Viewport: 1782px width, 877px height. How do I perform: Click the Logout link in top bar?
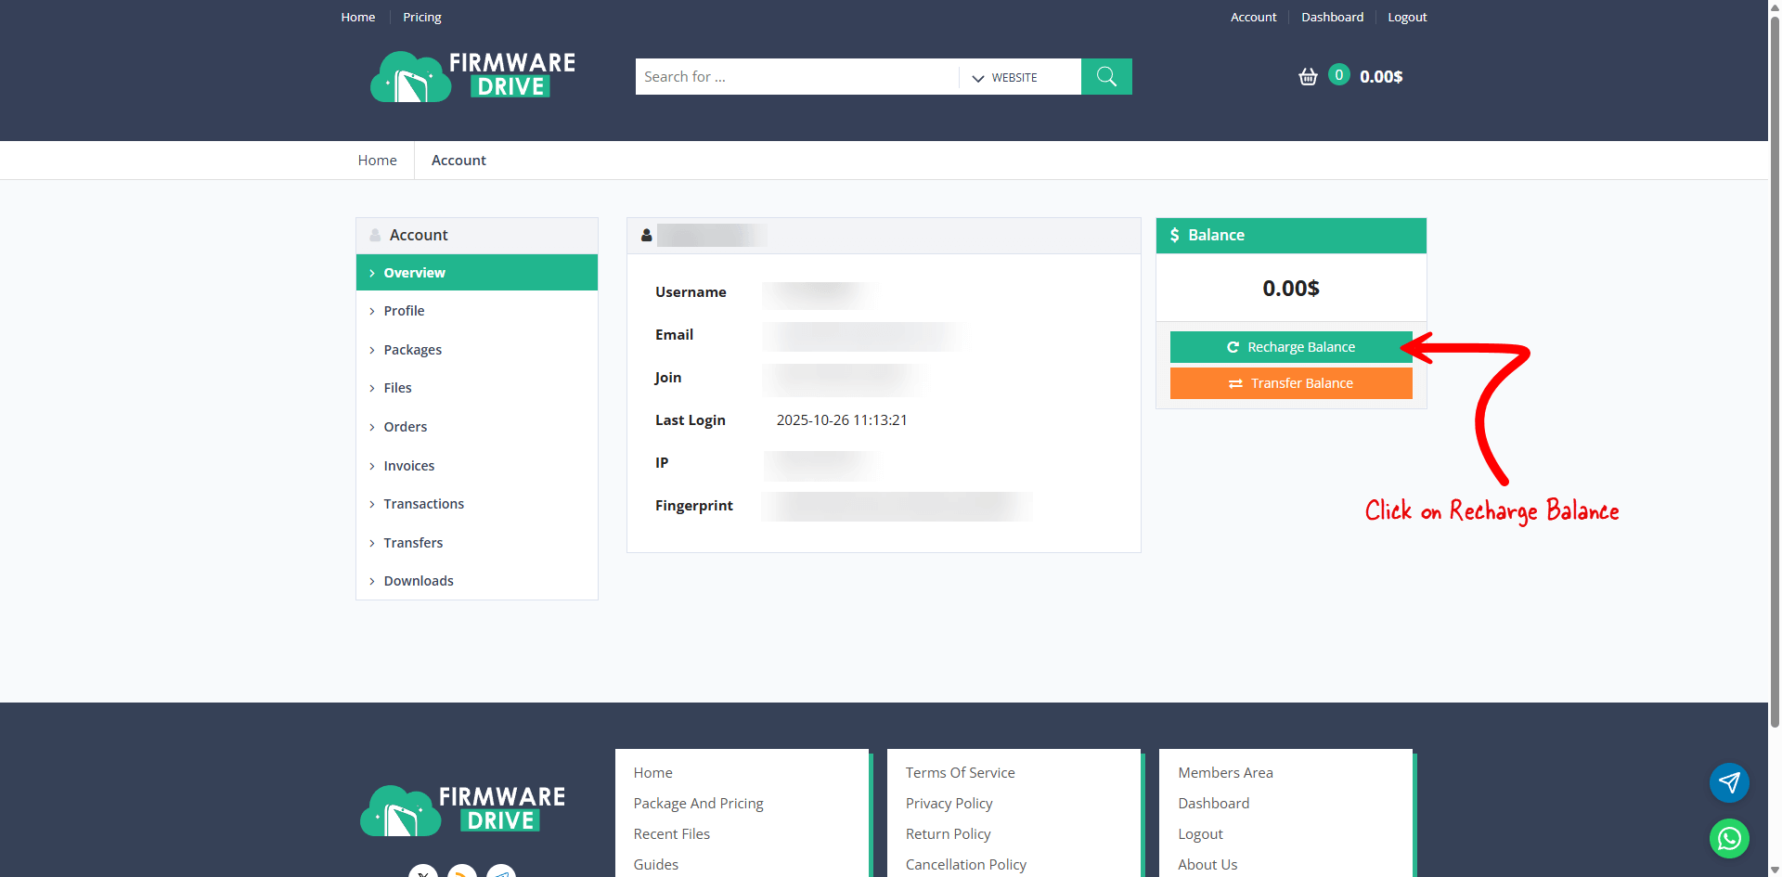point(1407,18)
